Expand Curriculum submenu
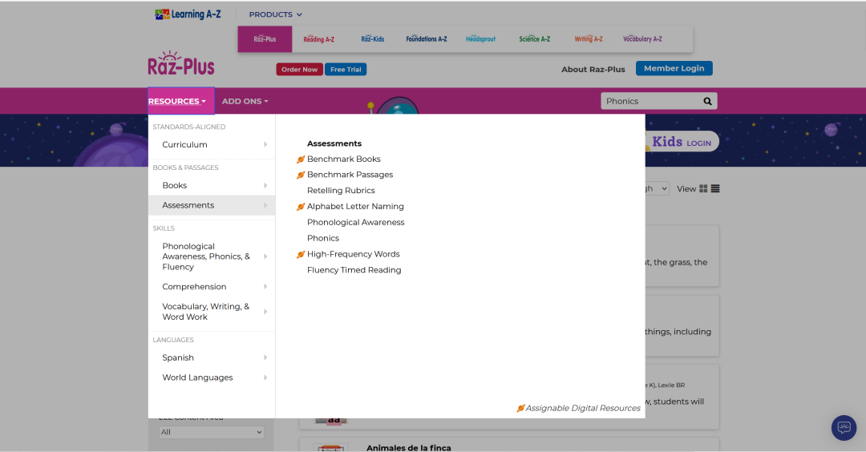The height and width of the screenshot is (452, 866). point(212,144)
